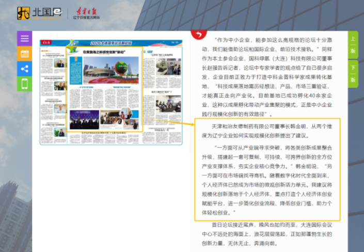Click the red back arrow icon
Viewport: 364px width, 252px height.
tap(199, 35)
